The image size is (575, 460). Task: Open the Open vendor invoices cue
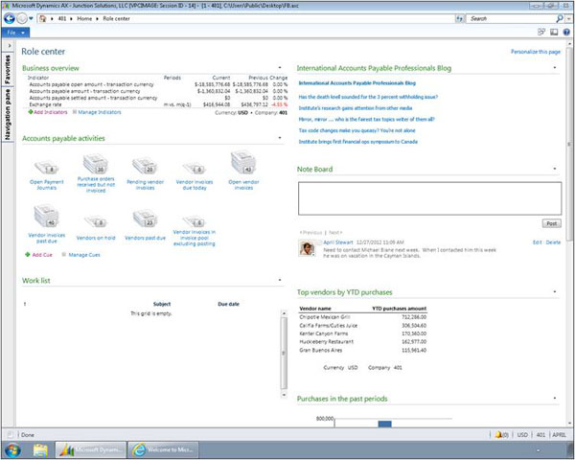pos(243,171)
